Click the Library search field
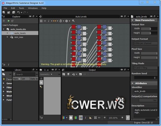The height and width of the screenshot is (126, 161). pyautogui.click(x=25, y=74)
